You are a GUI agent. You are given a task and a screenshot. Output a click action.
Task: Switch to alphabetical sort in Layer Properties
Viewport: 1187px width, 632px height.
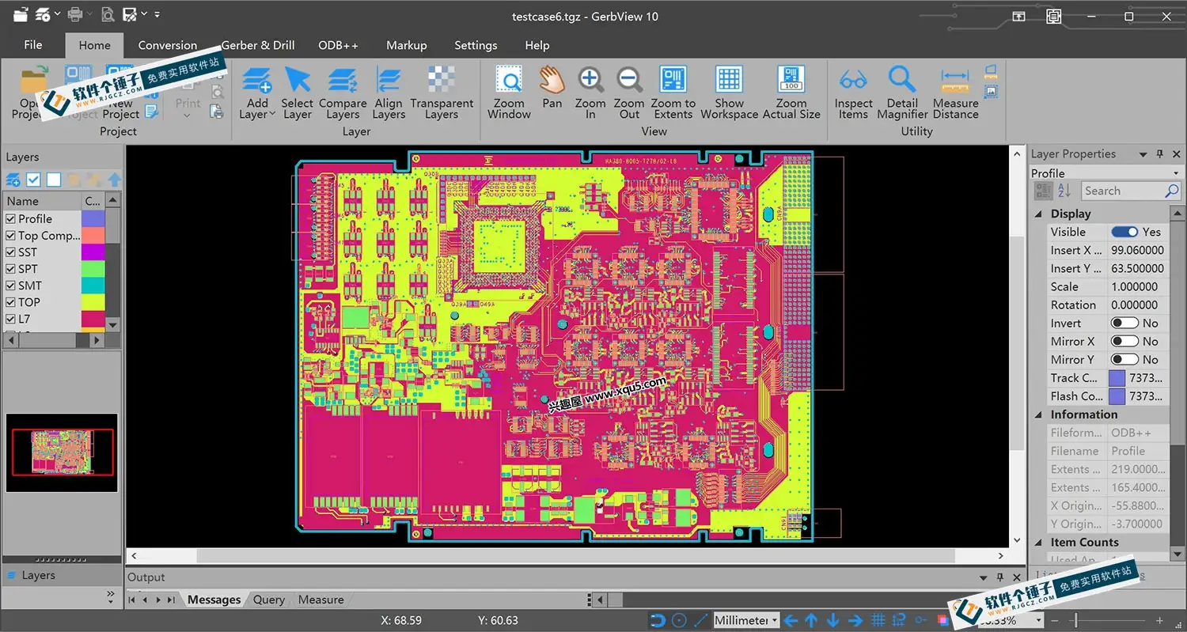point(1064,191)
